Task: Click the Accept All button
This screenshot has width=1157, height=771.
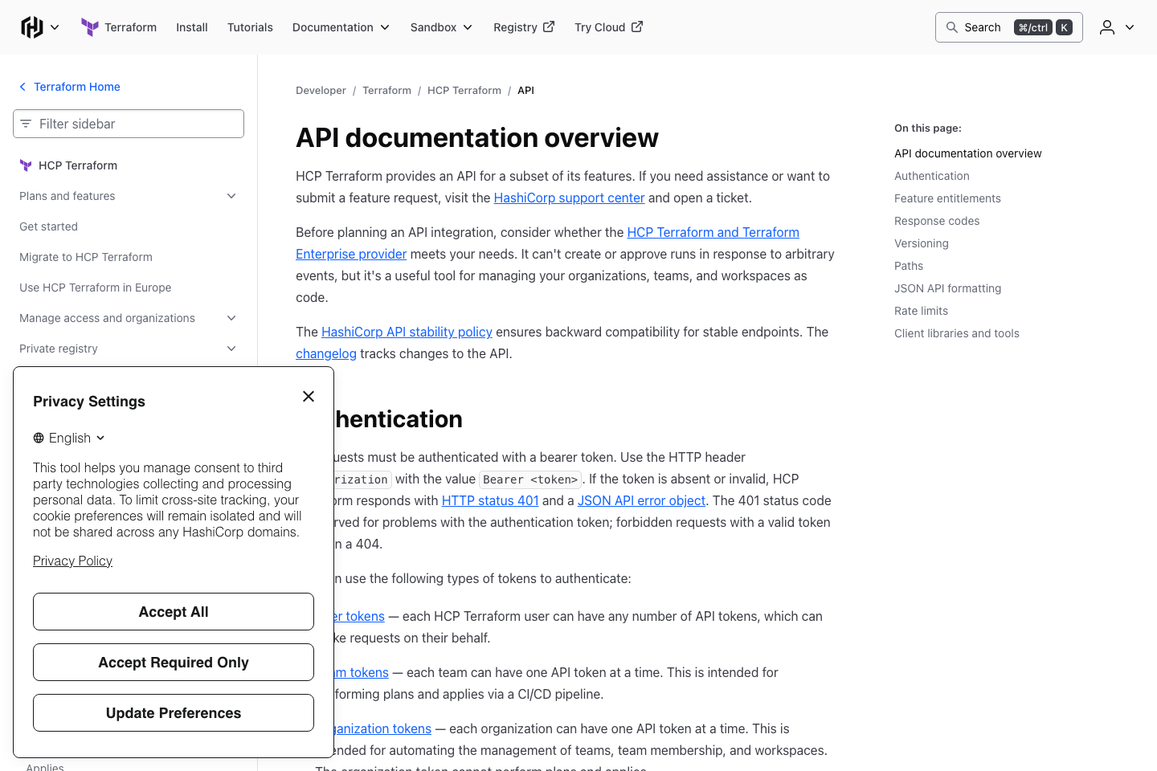Action: pyautogui.click(x=173, y=611)
